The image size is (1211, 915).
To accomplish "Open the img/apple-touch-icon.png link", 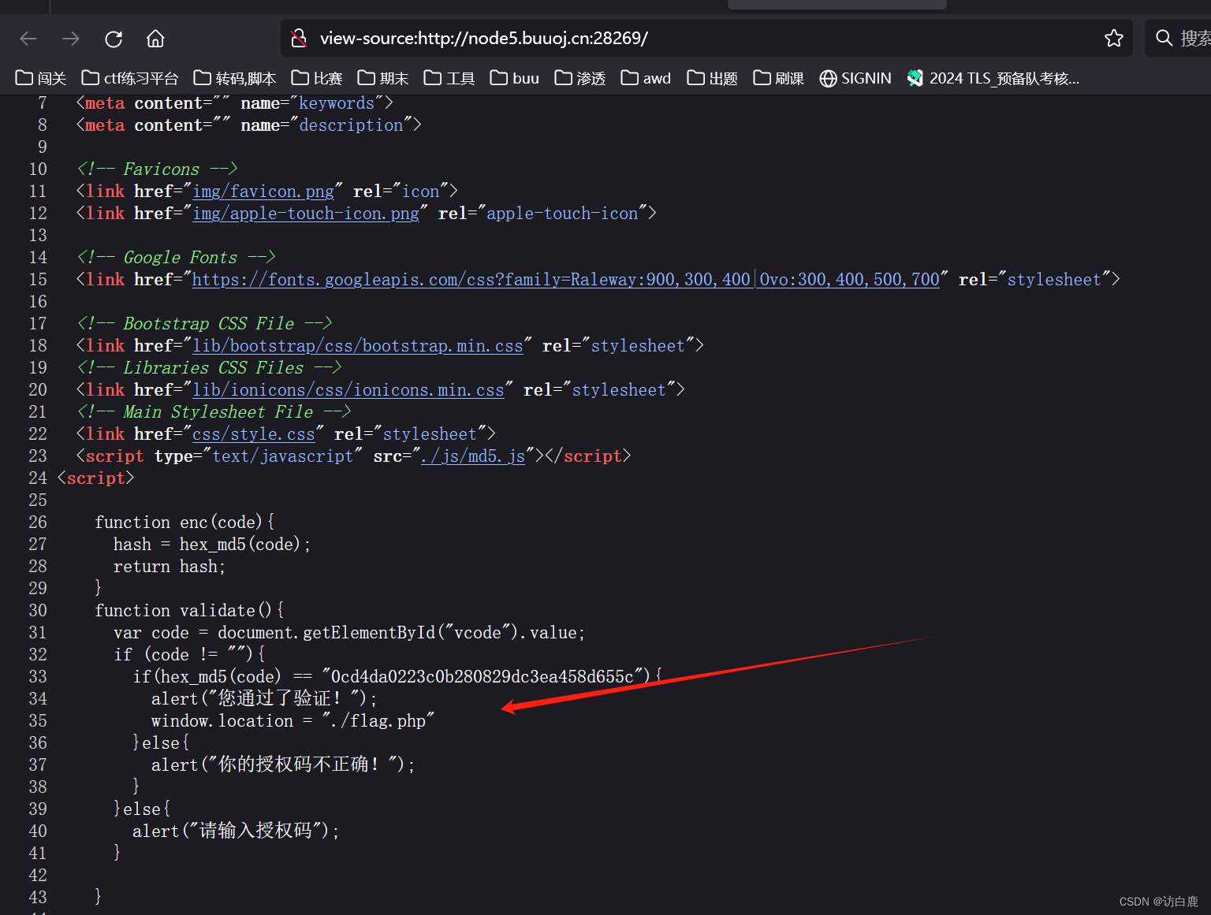I will [x=306, y=214].
